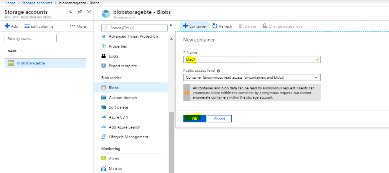The width and height of the screenshot is (389, 173).
Task: Select the blobstoragebte storage account row
Action: pos(45,63)
